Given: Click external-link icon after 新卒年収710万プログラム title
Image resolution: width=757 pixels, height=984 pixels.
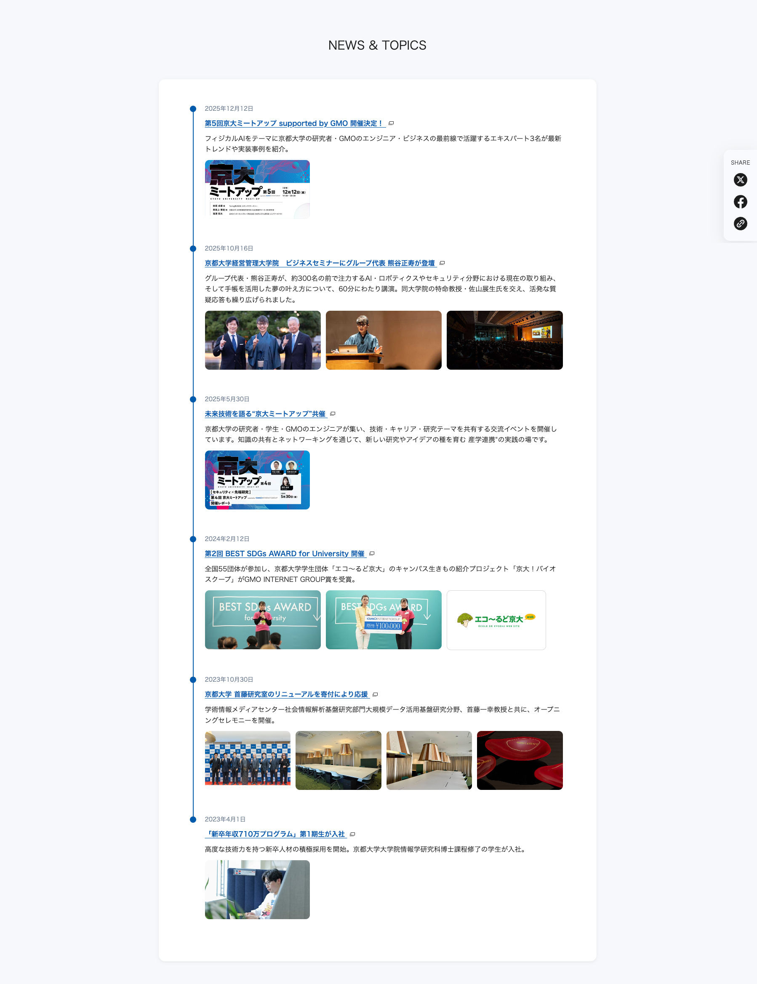Looking at the screenshot, I should pos(352,835).
